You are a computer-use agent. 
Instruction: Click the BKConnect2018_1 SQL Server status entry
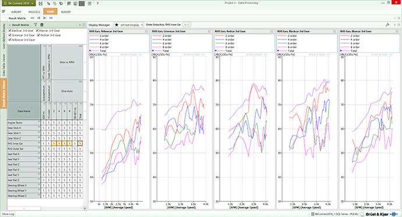click(x=334, y=214)
